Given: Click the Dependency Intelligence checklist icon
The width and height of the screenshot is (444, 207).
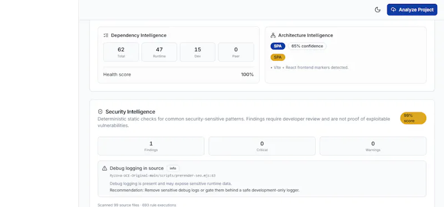Looking at the screenshot, I should [106, 35].
